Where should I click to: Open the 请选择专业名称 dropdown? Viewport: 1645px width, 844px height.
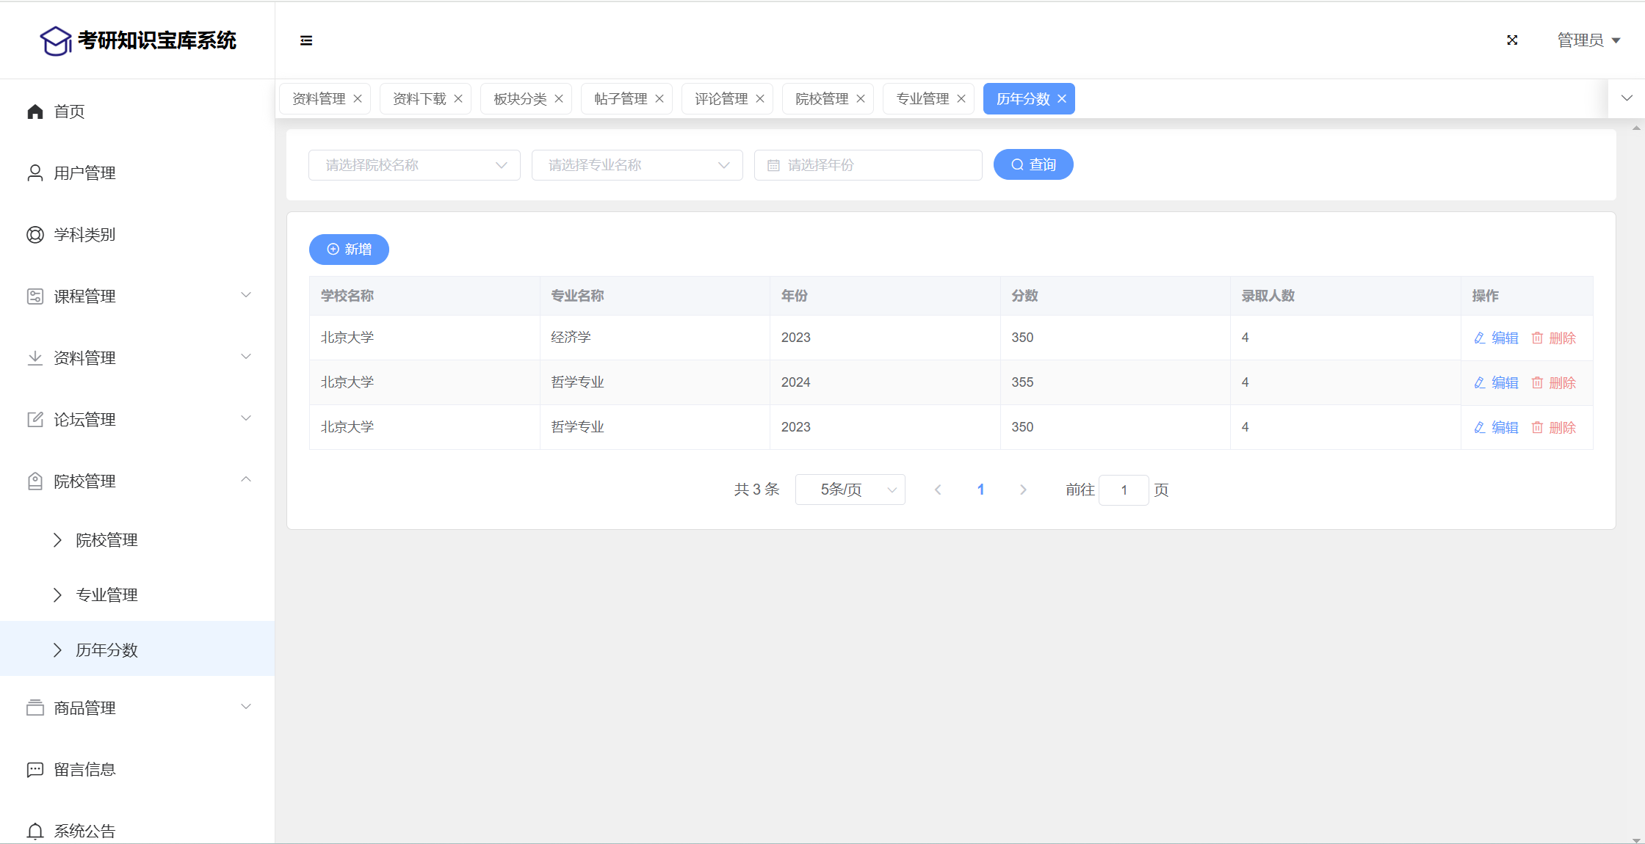click(x=637, y=165)
